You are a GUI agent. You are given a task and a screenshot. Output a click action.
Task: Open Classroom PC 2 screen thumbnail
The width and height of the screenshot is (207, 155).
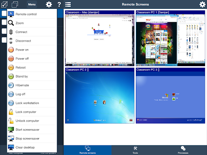coord(100,96)
